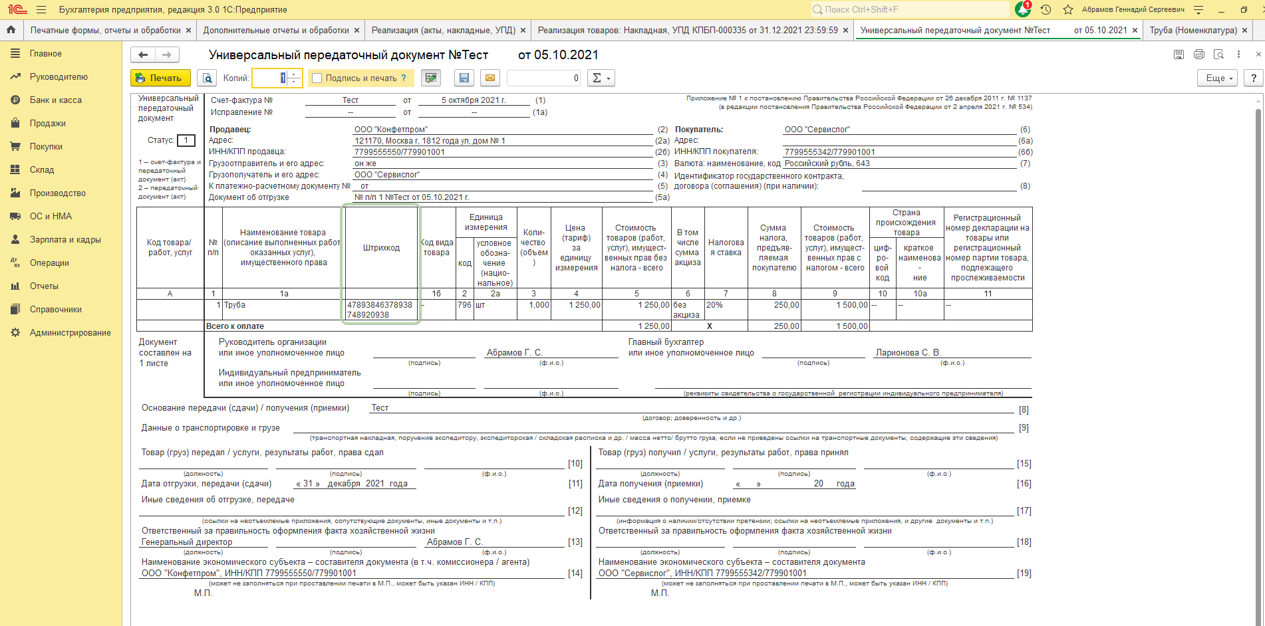Close the Труба (Номенклатура) tab
This screenshot has height=626, width=1265.
(1244, 31)
